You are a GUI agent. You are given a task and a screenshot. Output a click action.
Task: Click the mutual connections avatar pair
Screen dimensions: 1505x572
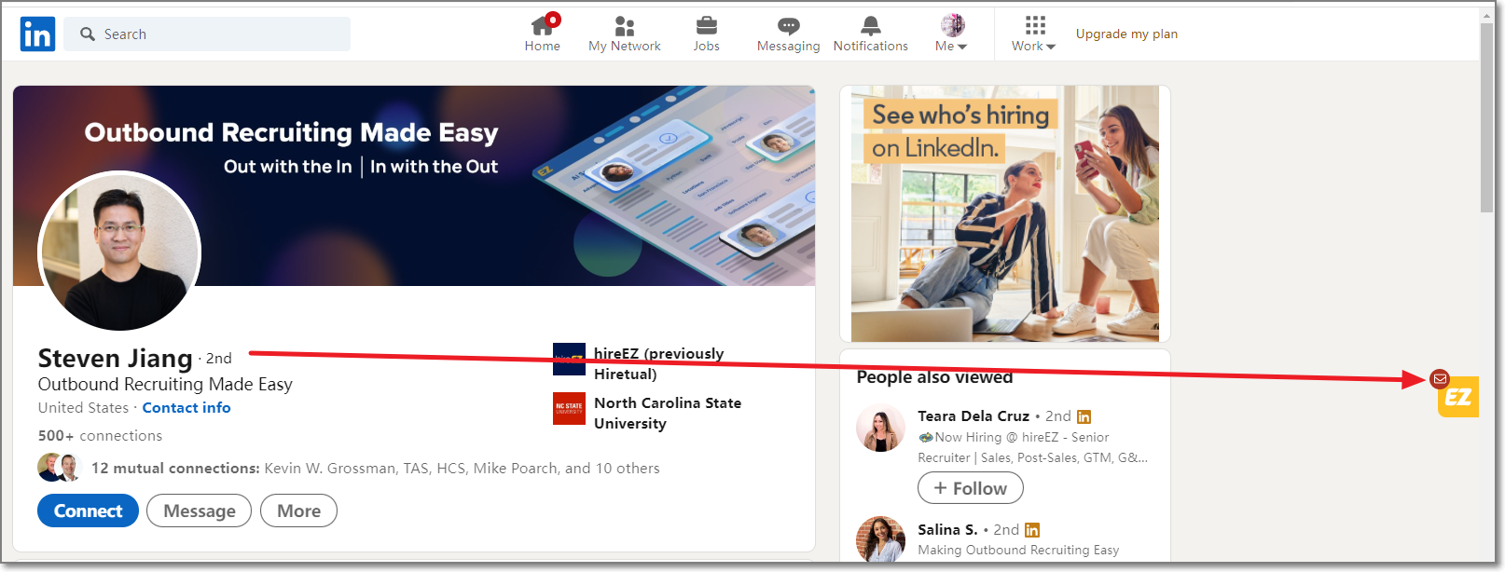60,467
